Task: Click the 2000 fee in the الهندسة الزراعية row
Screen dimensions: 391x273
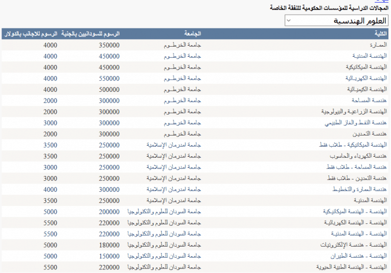Action: 50,112
